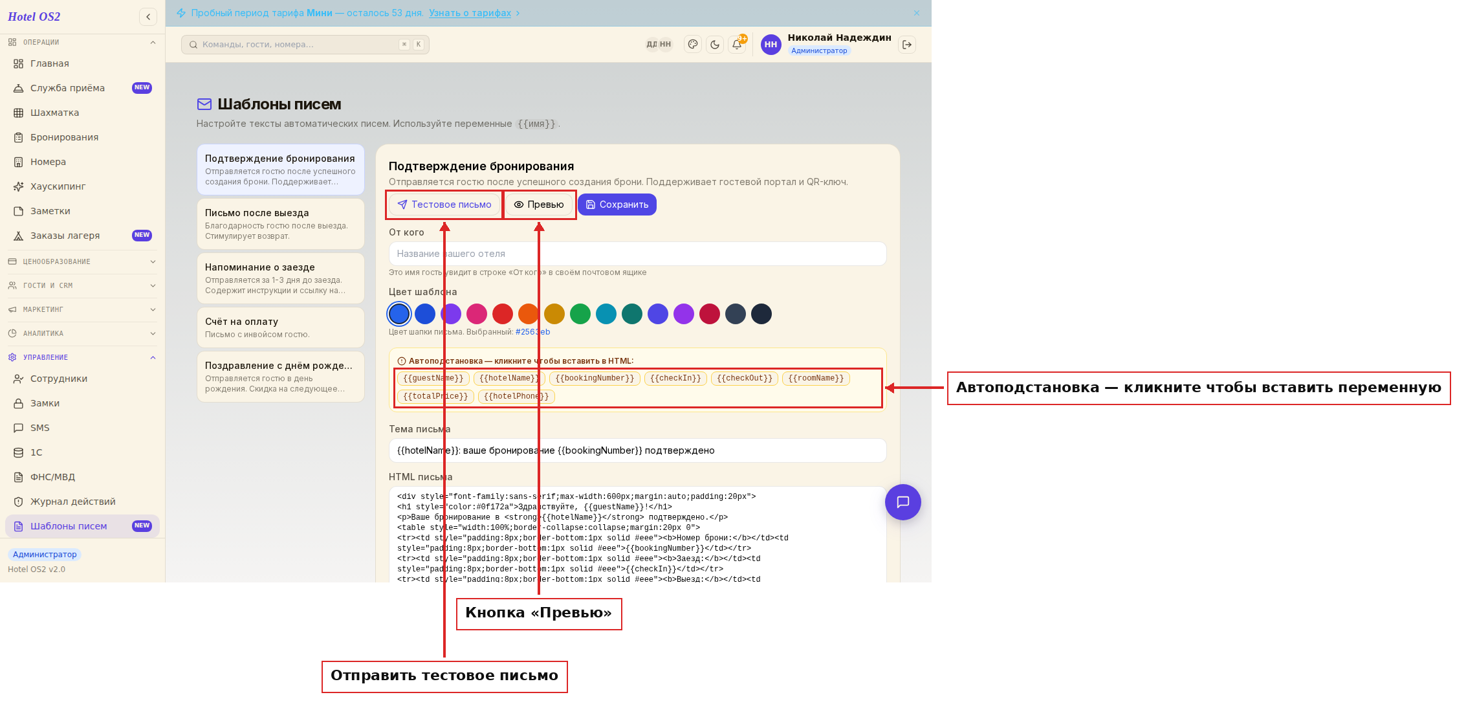Focus the От кого hotel name field

point(637,254)
